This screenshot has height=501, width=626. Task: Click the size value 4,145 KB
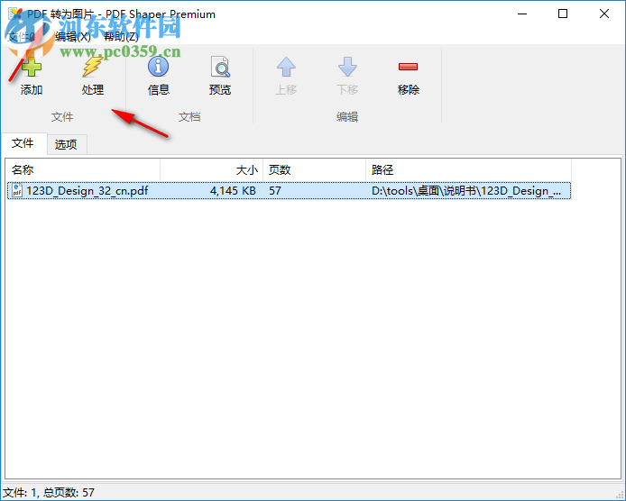(233, 190)
